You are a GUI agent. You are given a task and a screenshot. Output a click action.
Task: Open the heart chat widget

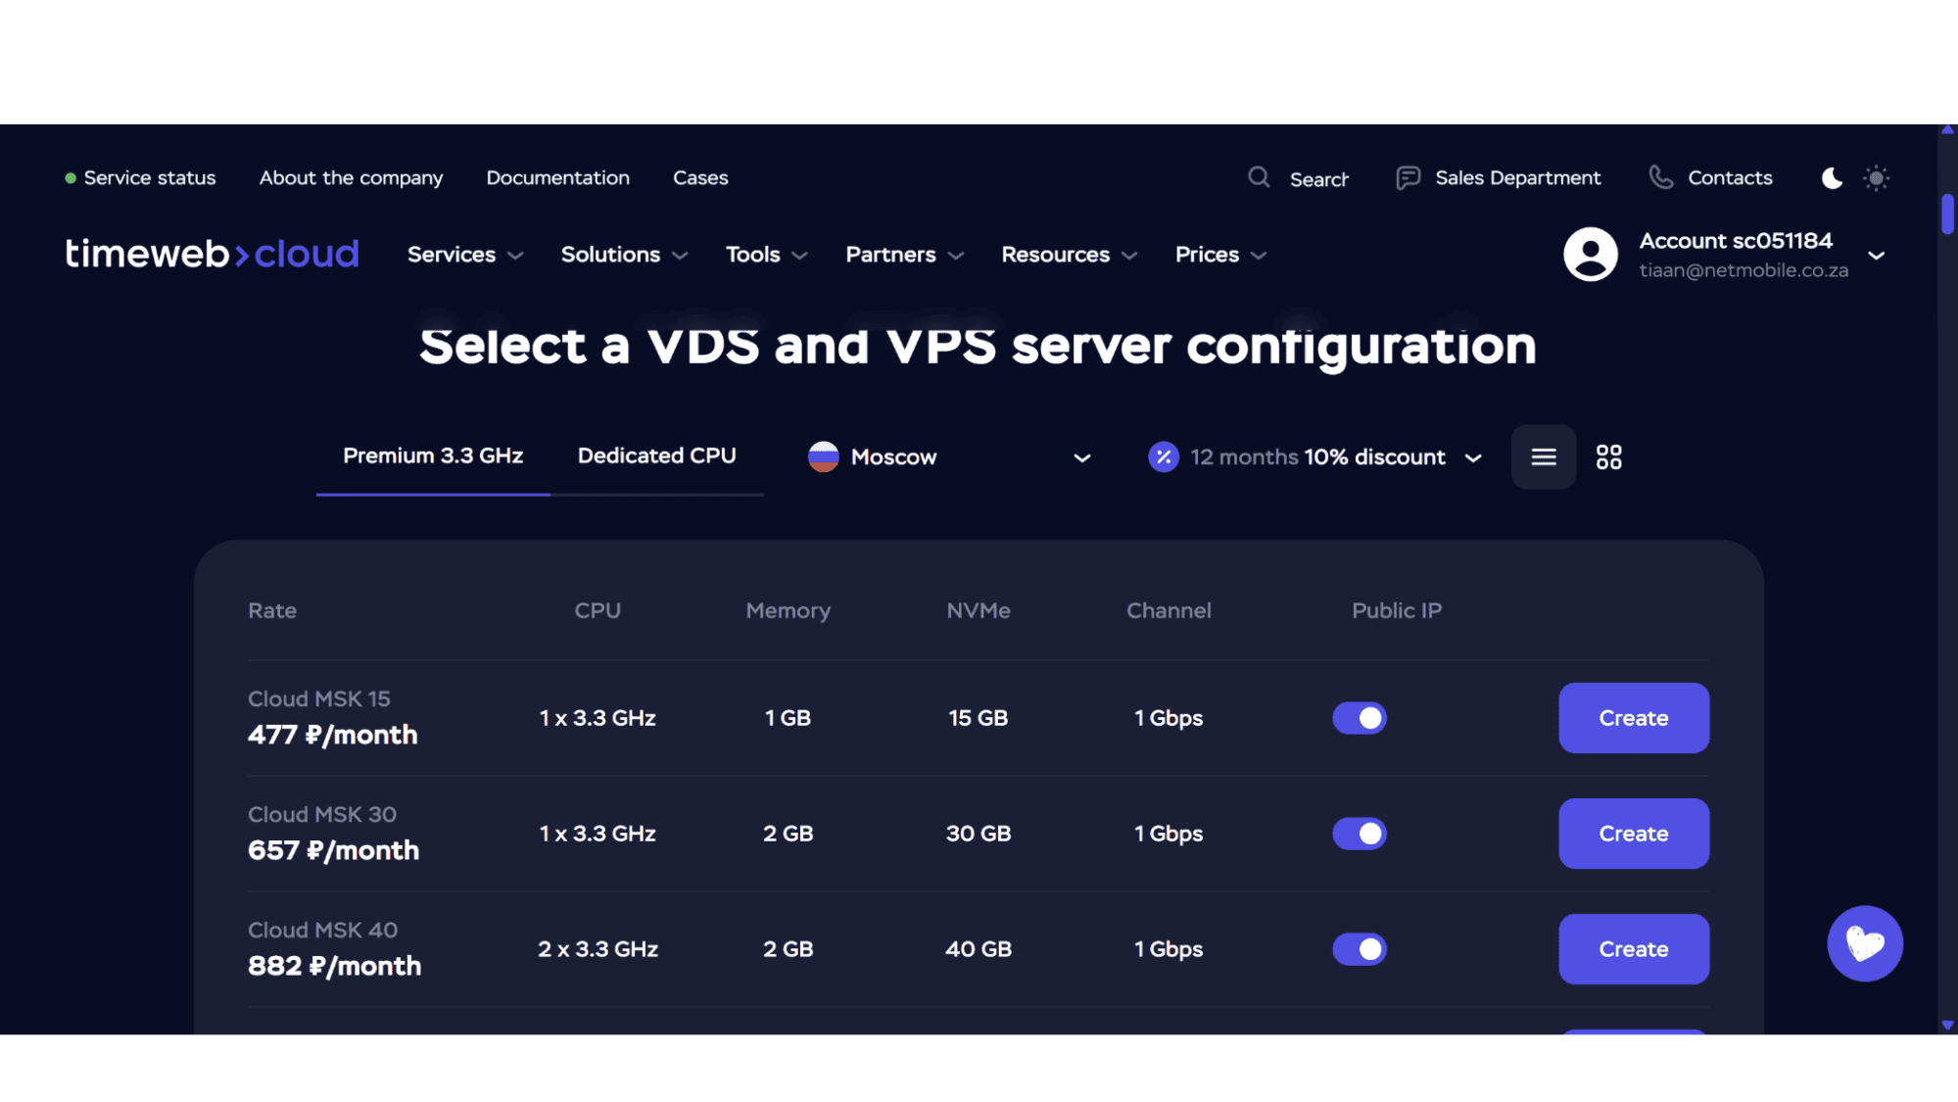[x=1865, y=943]
